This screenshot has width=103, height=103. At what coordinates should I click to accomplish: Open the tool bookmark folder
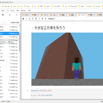pos(65,6)
